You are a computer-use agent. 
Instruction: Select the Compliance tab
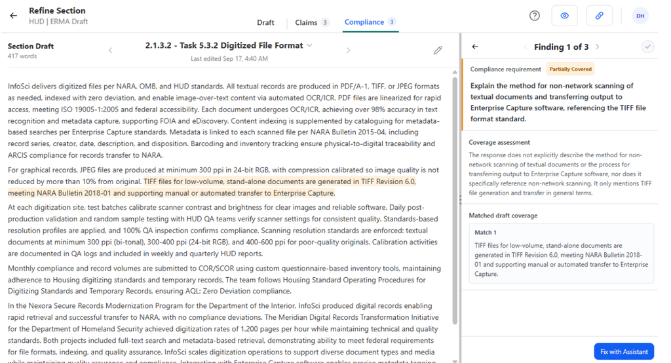pos(371,22)
